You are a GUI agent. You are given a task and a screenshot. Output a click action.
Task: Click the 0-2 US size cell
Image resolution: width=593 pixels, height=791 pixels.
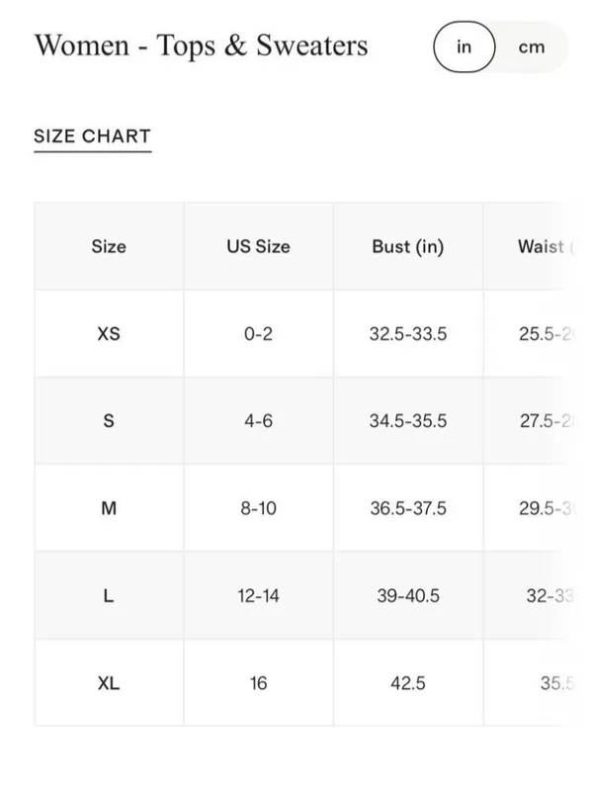[x=258, y=333]
